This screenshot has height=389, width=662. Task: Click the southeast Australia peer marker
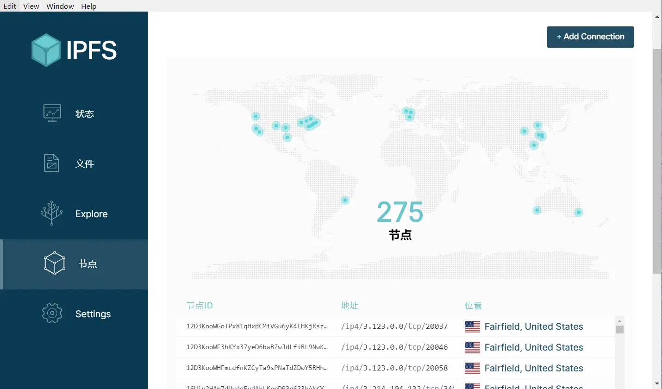(578, 213)
